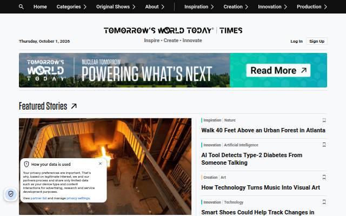The image size is (346, 216).
Task: Open the Original Shows menu
Action: 113,6
